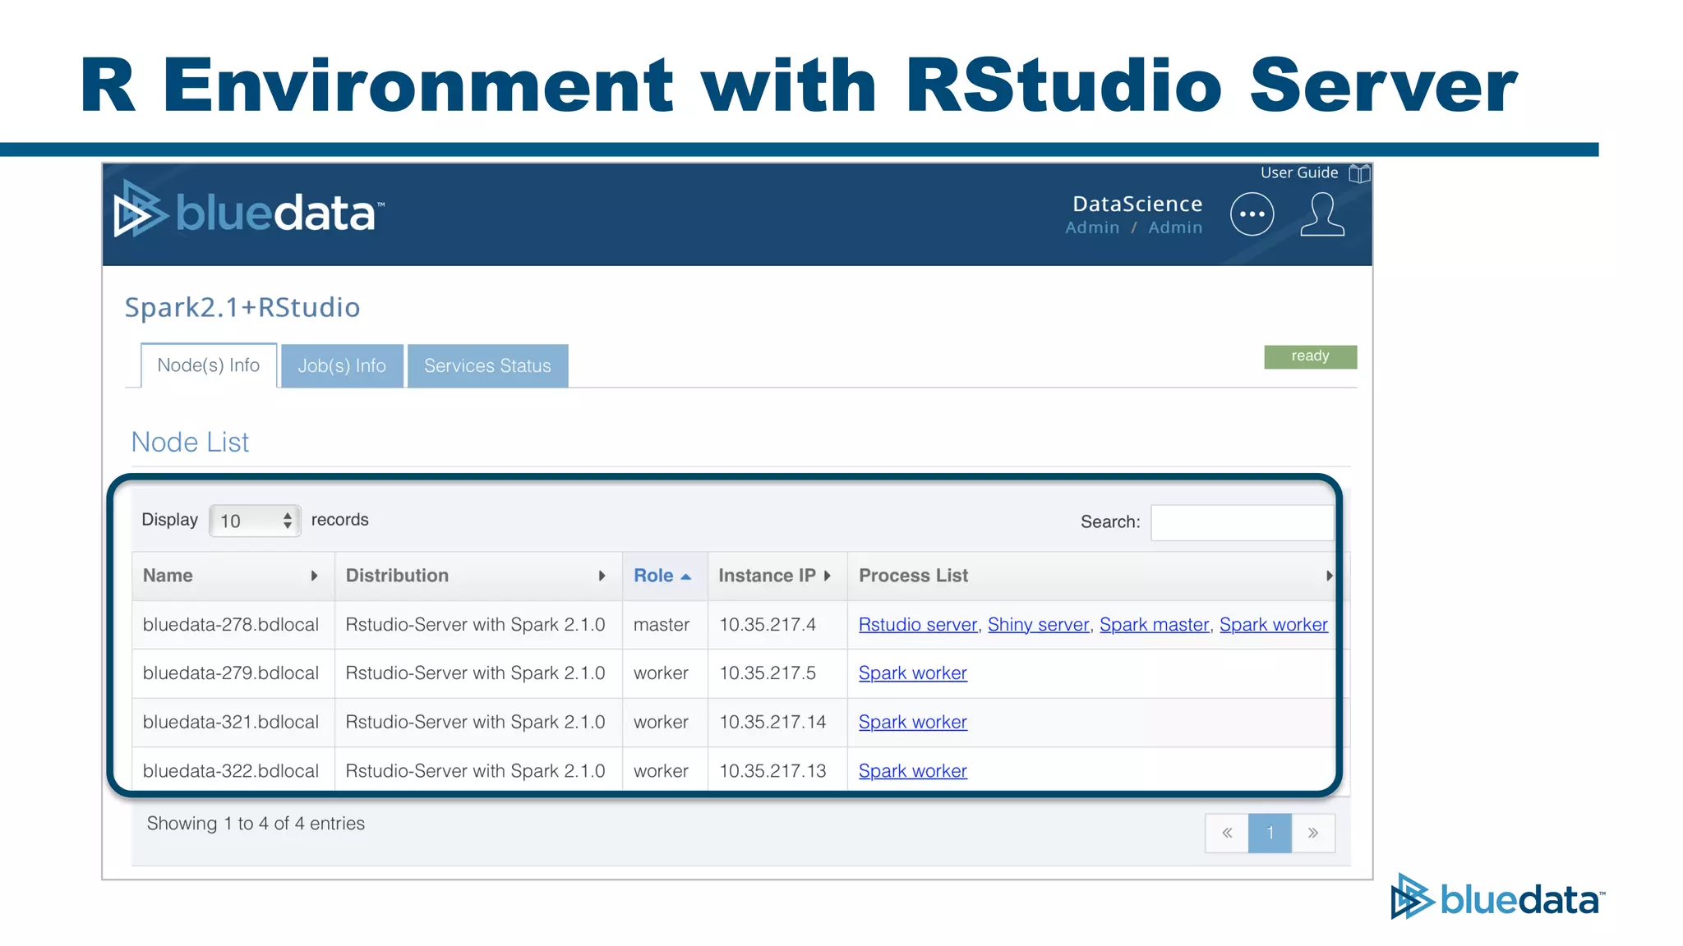The width and height of the screenshot is (1683, 946).
Task: Sort by Process List column arrow
Action: pyautogui.click(x=1328, y=576)
